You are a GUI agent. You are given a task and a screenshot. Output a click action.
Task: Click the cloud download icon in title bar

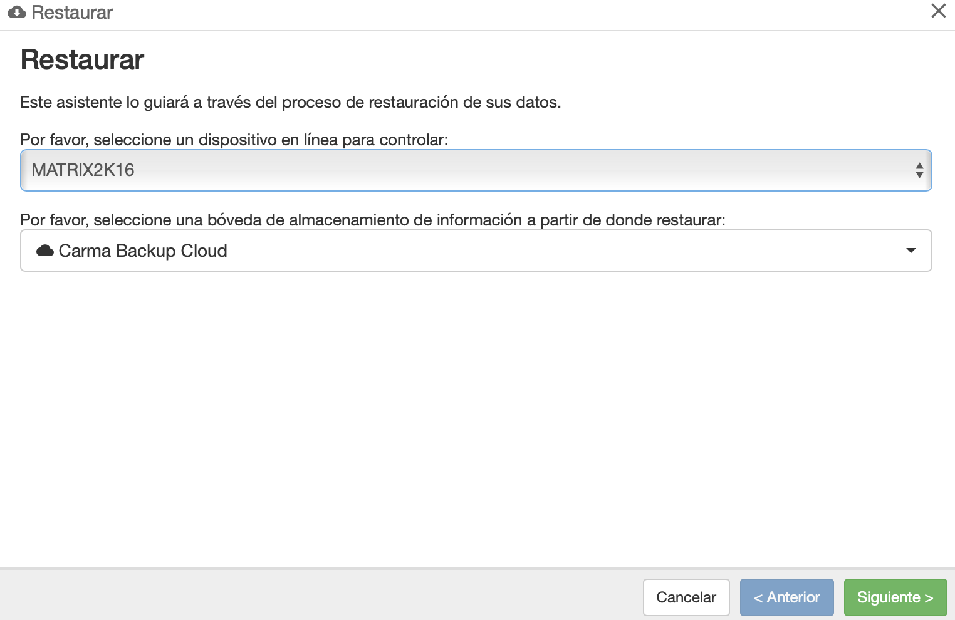click(17, 13)
